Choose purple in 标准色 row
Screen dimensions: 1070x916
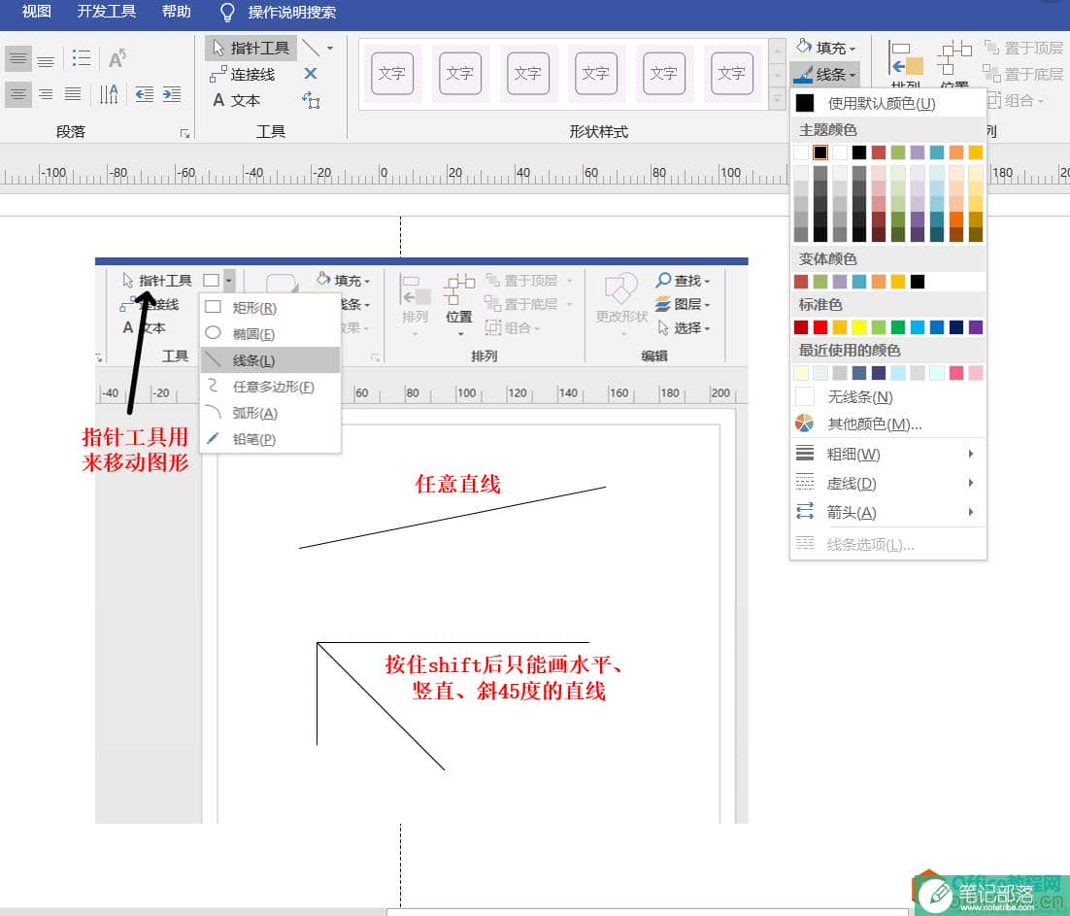tap(976, 327)
